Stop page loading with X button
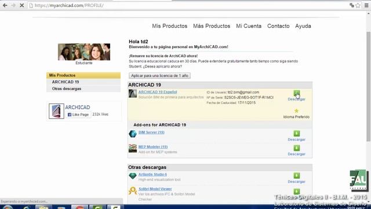The image size is (371, 209). [21, 5]
